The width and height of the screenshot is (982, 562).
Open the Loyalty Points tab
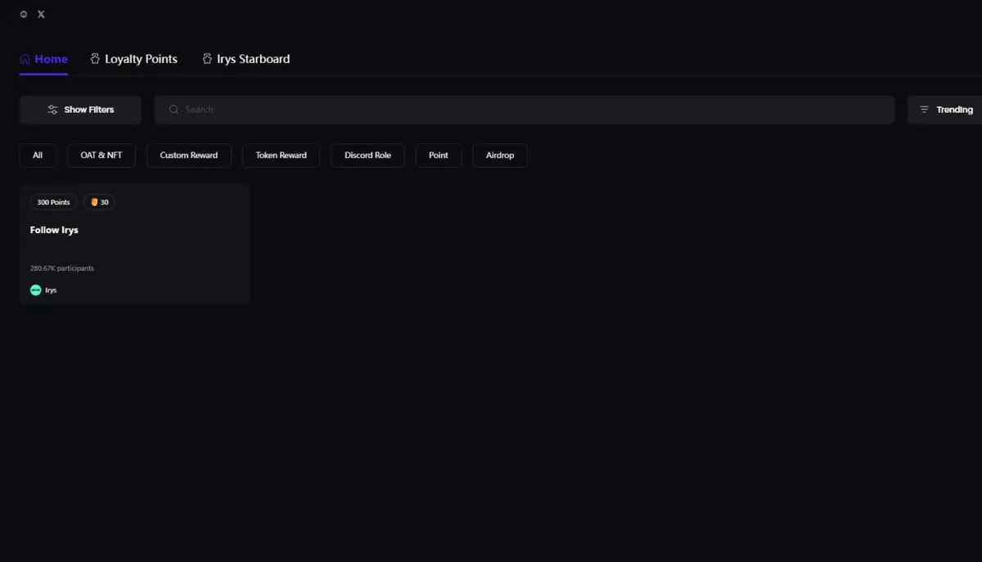pos(133,59)
